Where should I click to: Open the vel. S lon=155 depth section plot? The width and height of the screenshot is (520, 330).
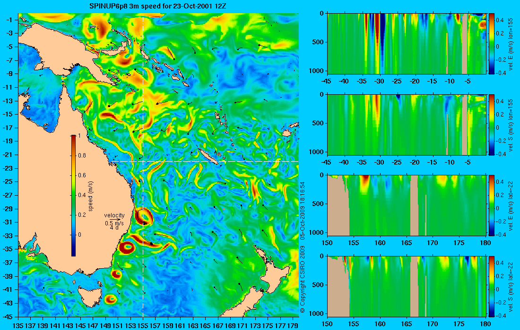(x=407, y=124)
